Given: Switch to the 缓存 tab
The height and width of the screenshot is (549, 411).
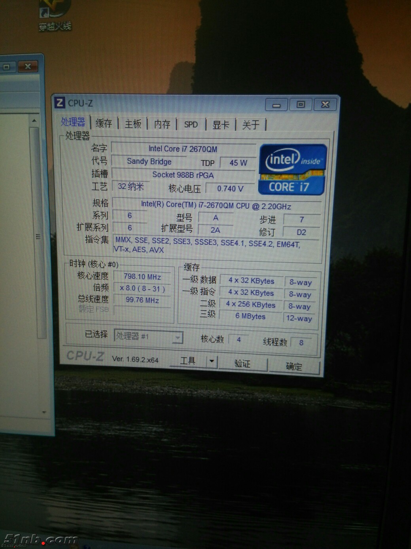Looking at the screenshot, I should point(104,124).
